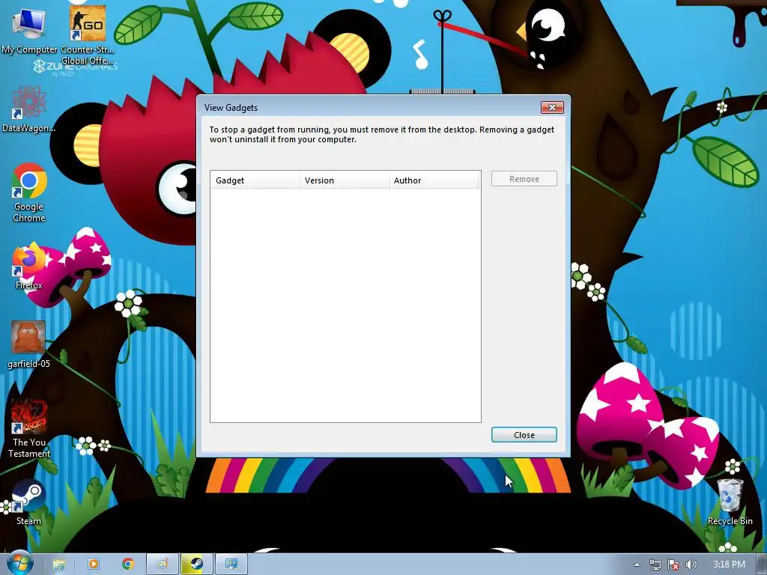Switch to the Gadgets taskbar window
The width and height of the screenshot is (767, 575).
tap(231, 565)
